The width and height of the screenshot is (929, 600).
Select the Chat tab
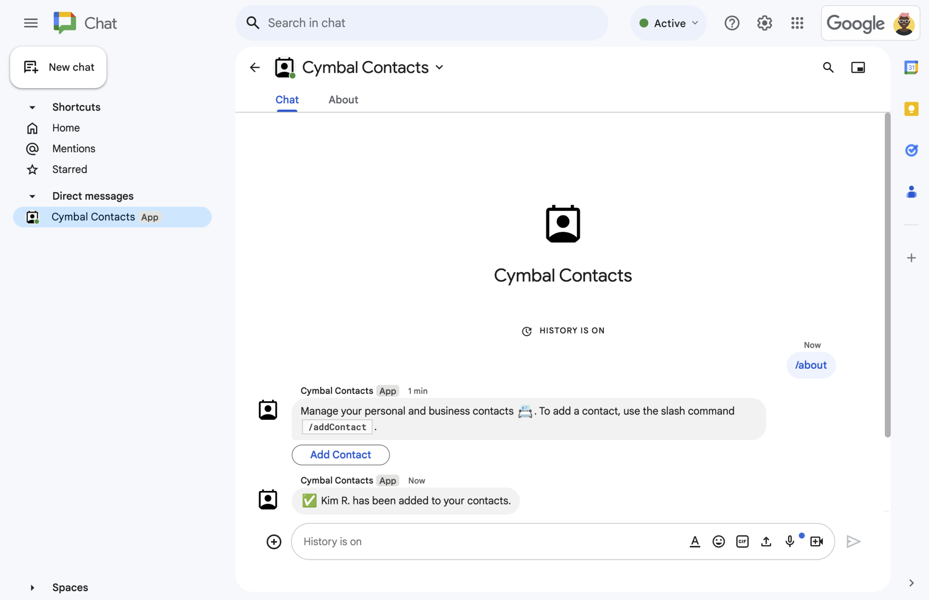pyautogui.click(x=286, y=99)
